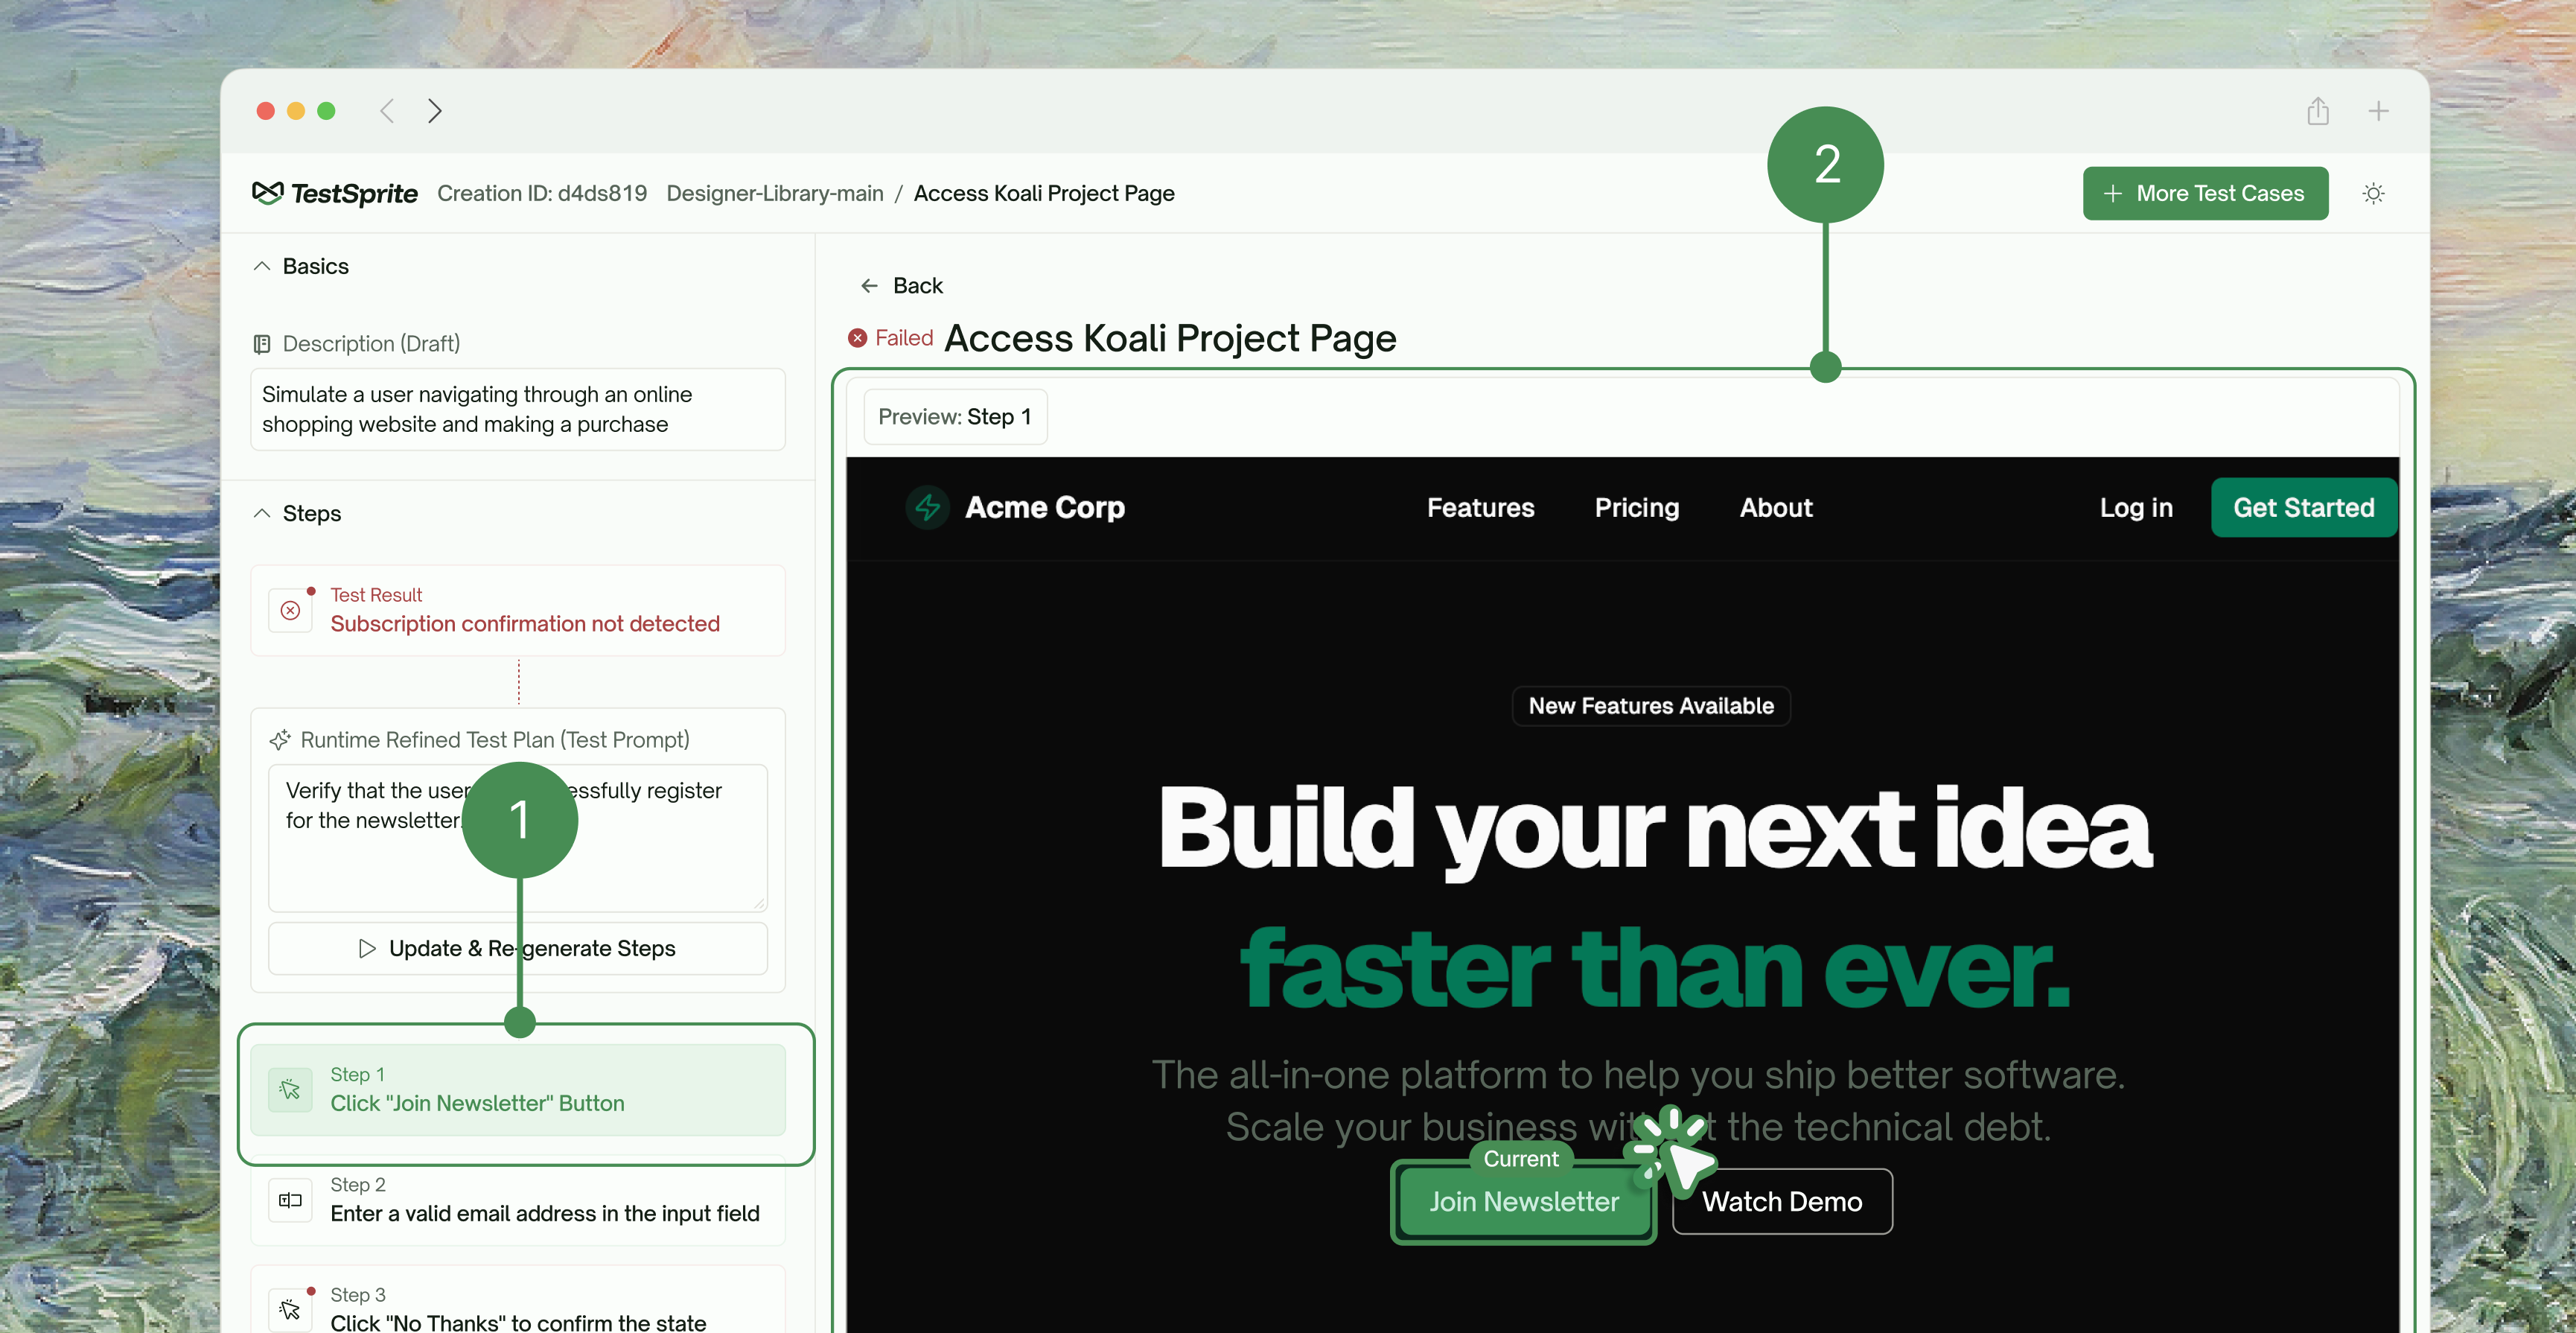Click the Current label above Join Newsletter
Viewport: 2576px width, 1333px height.
[1521, 1159]
